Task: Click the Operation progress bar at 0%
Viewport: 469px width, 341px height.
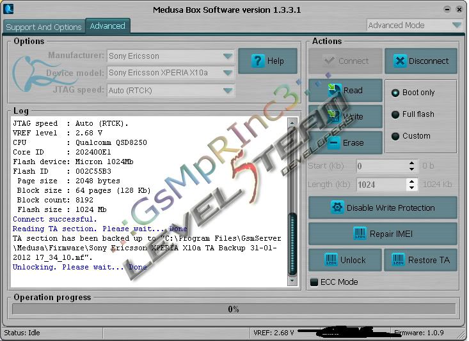Action: point(234,309)
